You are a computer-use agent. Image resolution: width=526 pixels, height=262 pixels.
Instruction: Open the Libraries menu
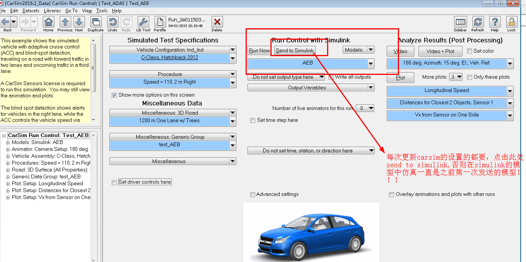coord(52,11)
